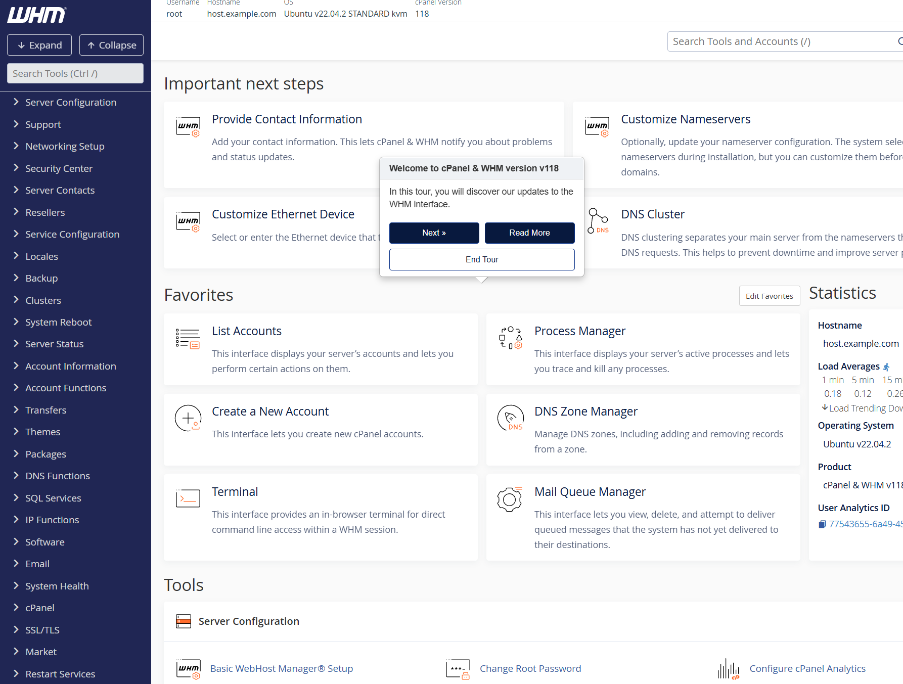Click the List Accounts list icon
This screenshot has width=903, height=684.
(188, 338)
